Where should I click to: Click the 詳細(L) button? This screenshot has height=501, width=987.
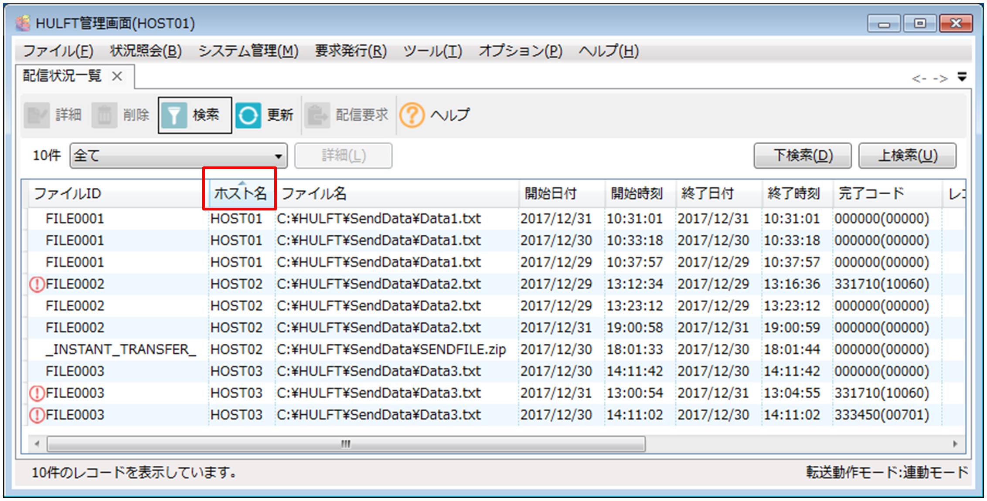(344, 156)
